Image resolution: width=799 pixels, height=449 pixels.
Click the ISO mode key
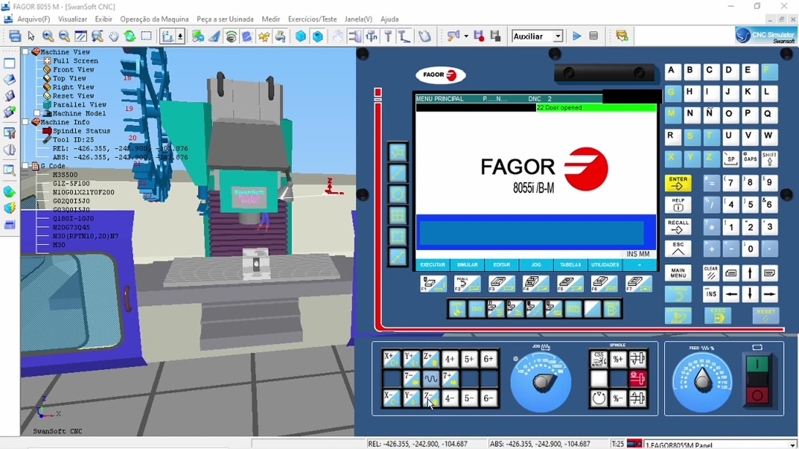476,309
